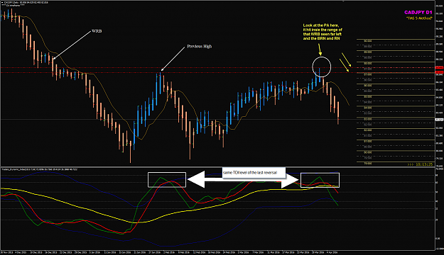Click the TDI indicator window value scale
This screenshot has height=255, width=444.
pyautogui.click(x=439, y=209)
